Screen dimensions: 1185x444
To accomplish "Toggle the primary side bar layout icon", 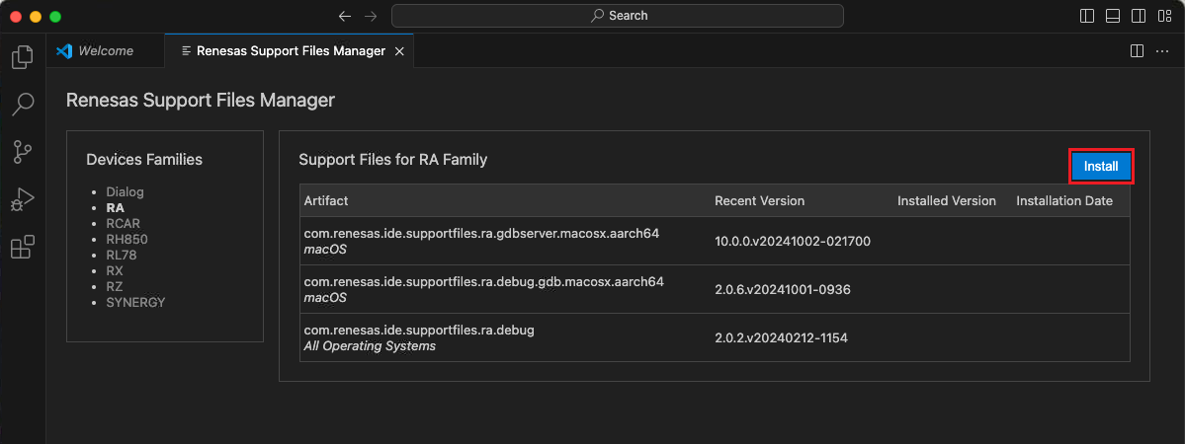I will click(1087, 16).
